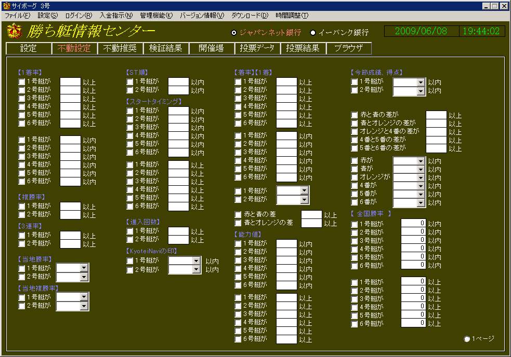Check 2号艇が under KyoteiNaviの印
The image size is (511, 357).
(x=130, y=270)
